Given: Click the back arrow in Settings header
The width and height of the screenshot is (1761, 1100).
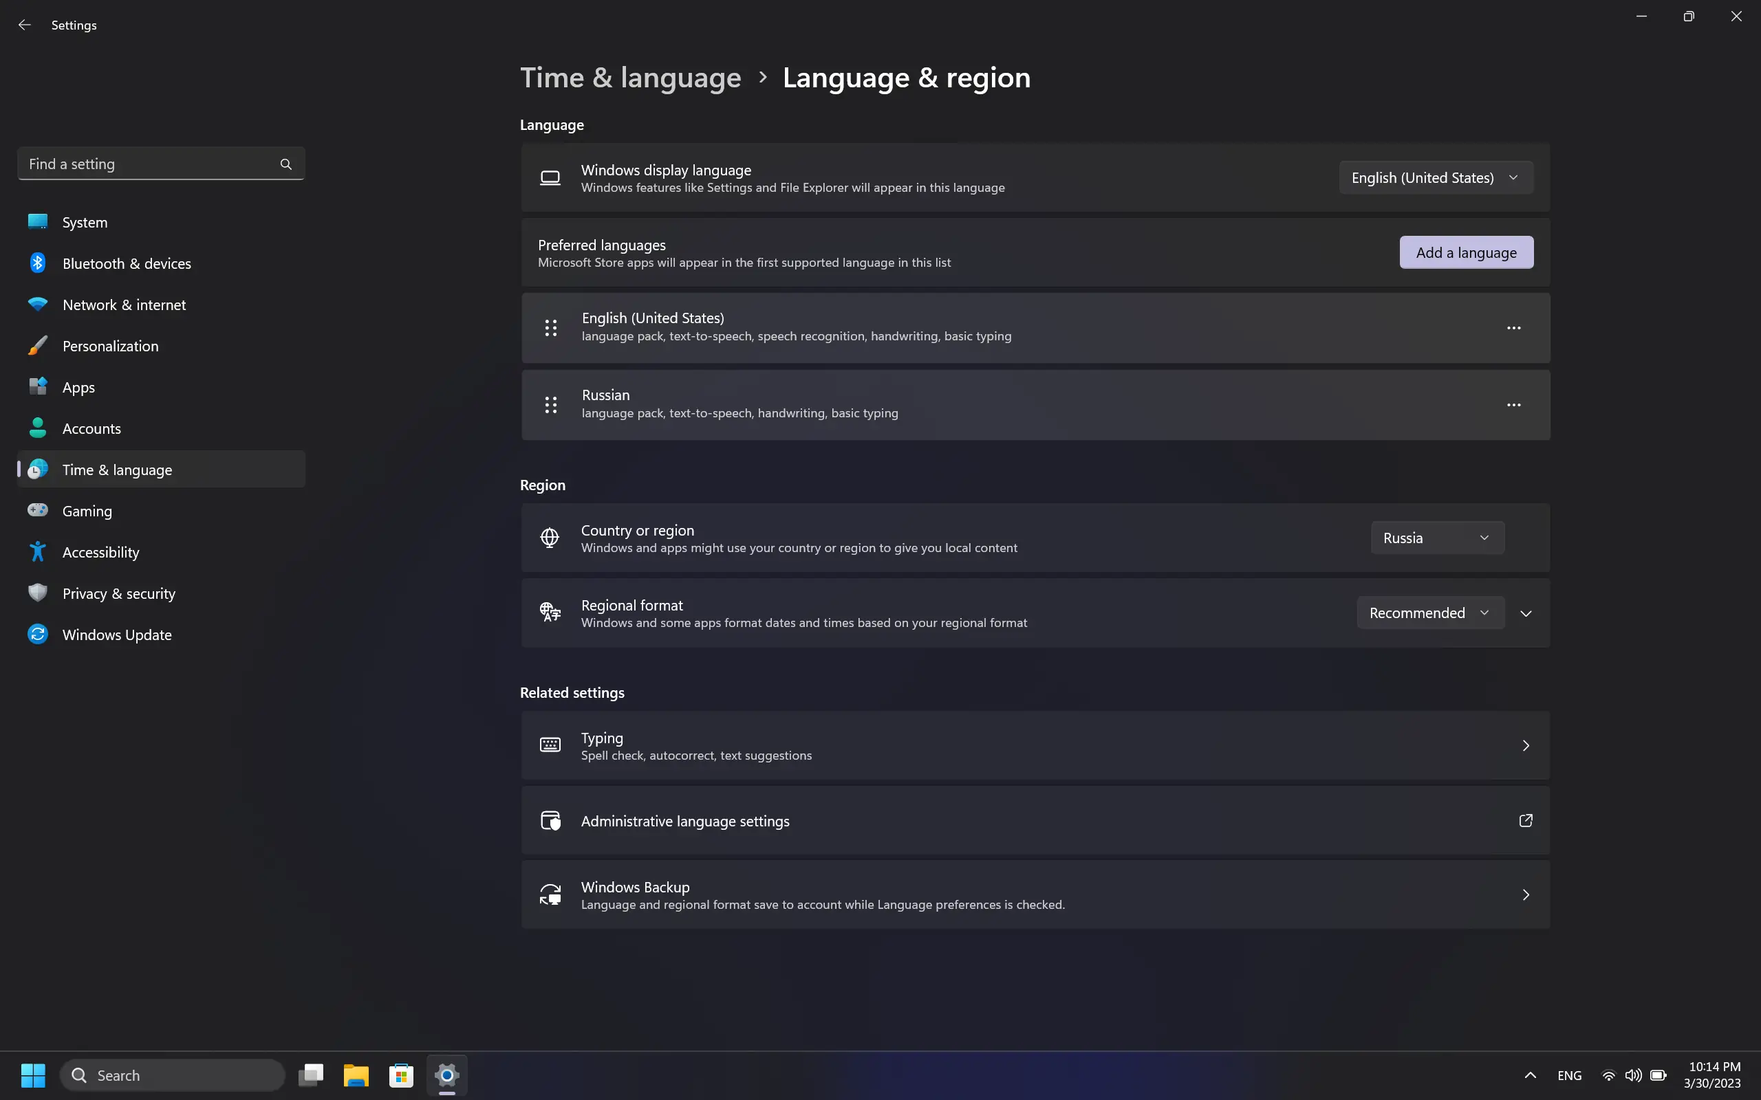Looking at the screenshot, I should pyautogui.click(x=25, y=25).
